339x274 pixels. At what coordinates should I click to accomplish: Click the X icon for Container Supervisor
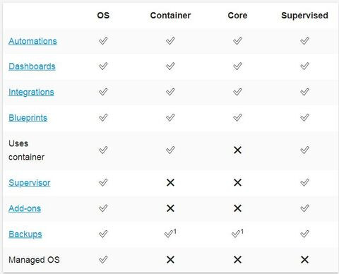tap(170, 182)
